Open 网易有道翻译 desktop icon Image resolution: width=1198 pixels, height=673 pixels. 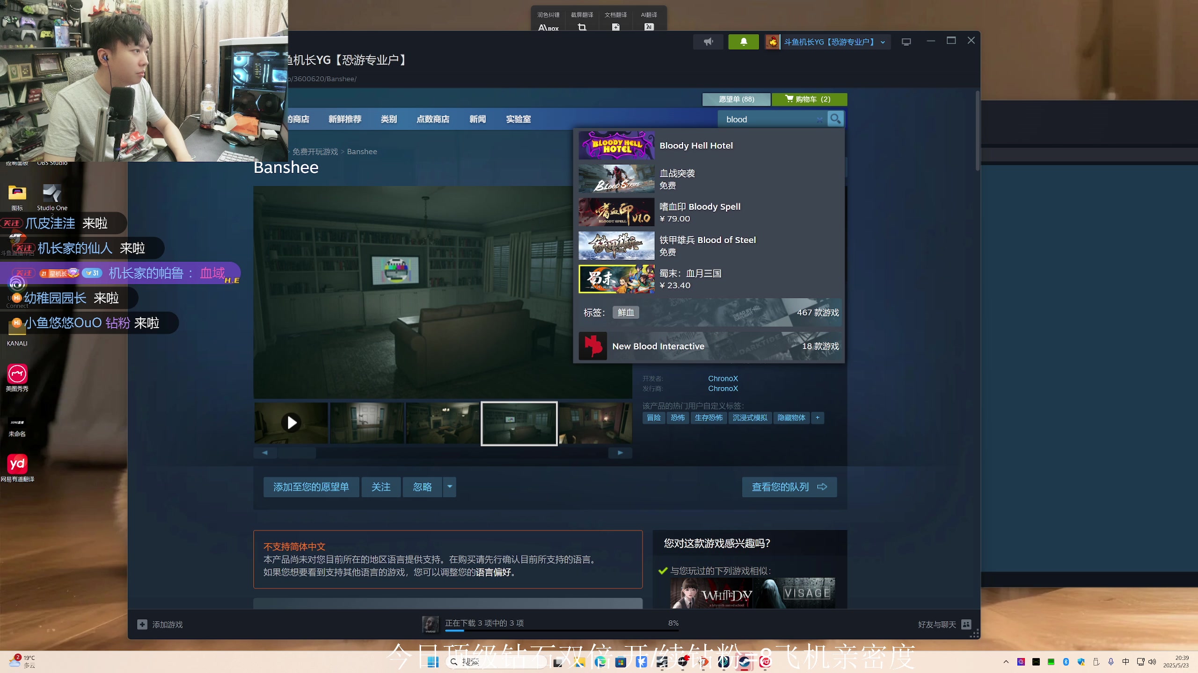(x=17, y=467)
